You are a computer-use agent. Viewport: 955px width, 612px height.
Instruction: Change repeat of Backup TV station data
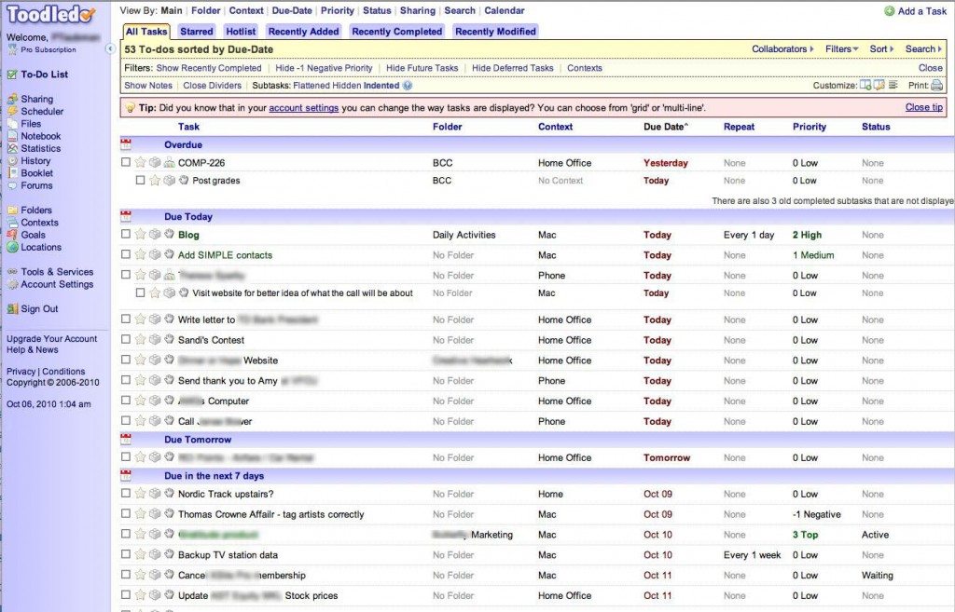(x=753, y=555)
